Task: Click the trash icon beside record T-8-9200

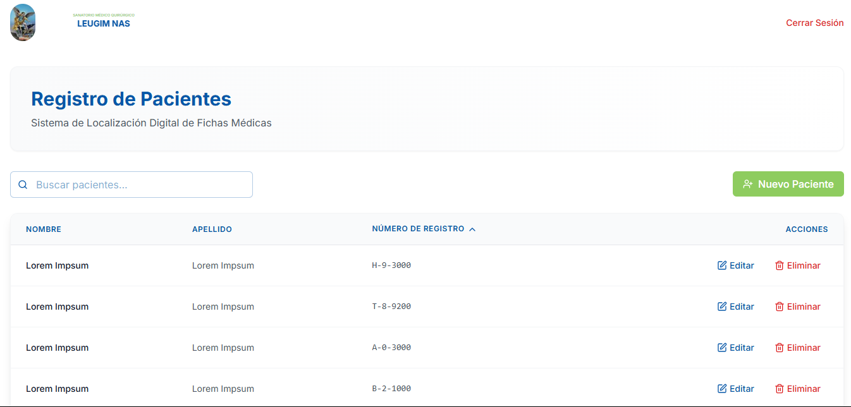Action: tap(779, 307)
